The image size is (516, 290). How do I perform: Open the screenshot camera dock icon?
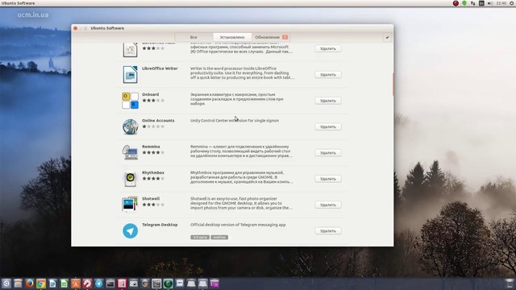pyautogui.click(x=133, y=284)
